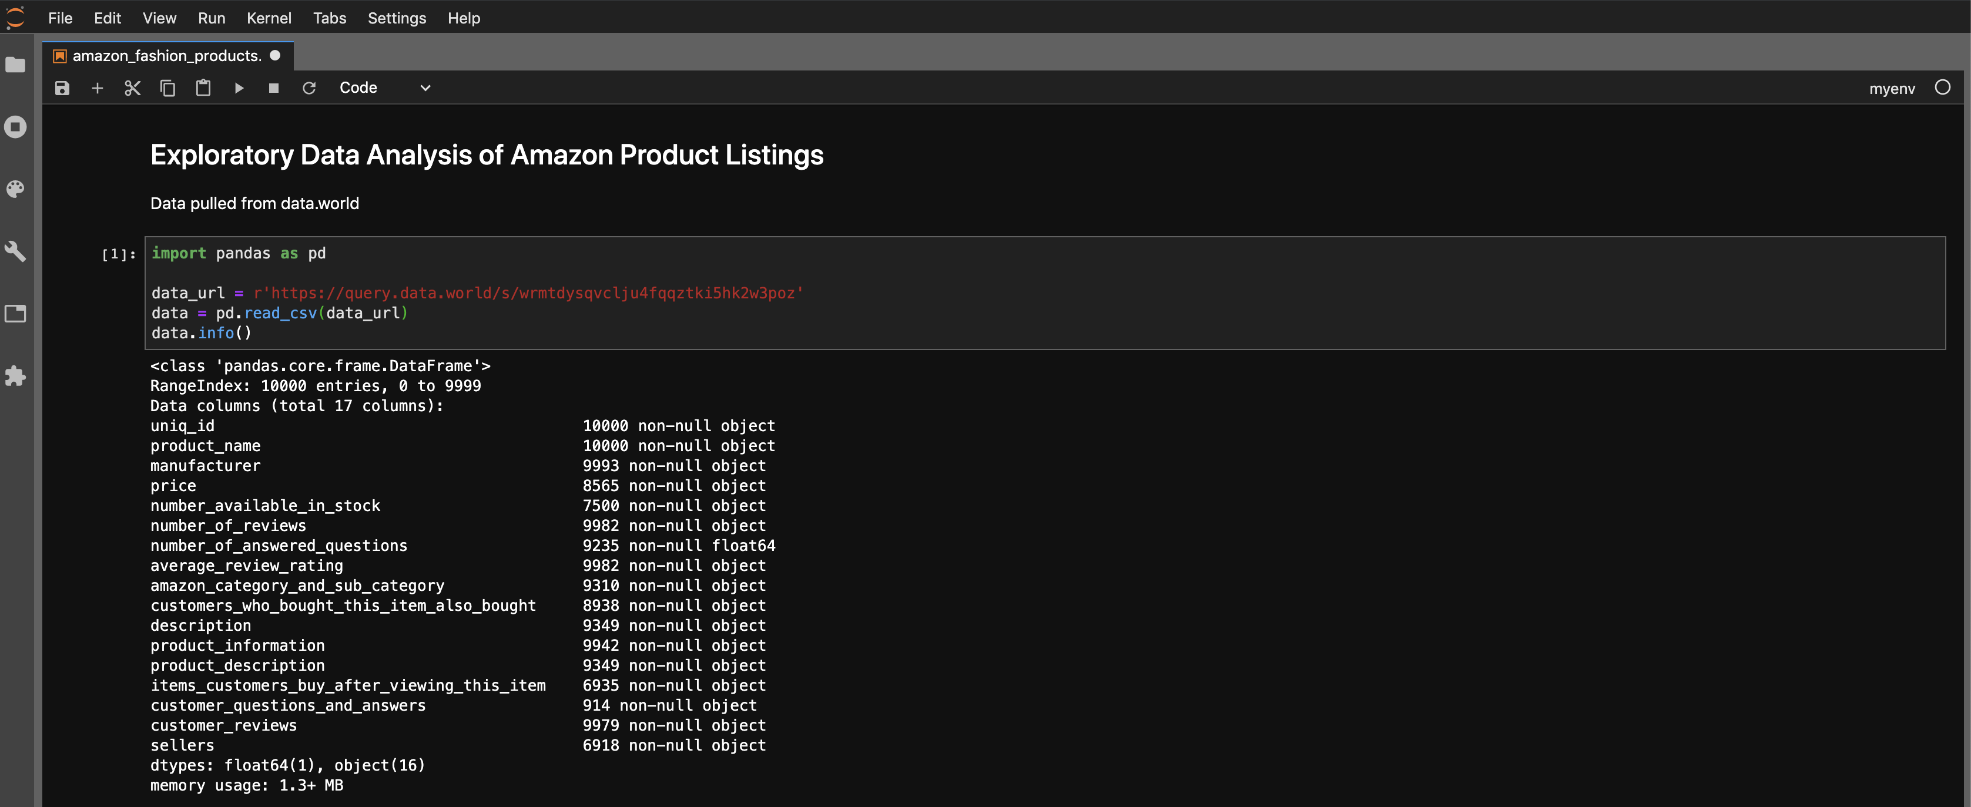This screenshot has width=1971, height=807.
Task: Open the Kernel menu
Action: click(269, 18)
